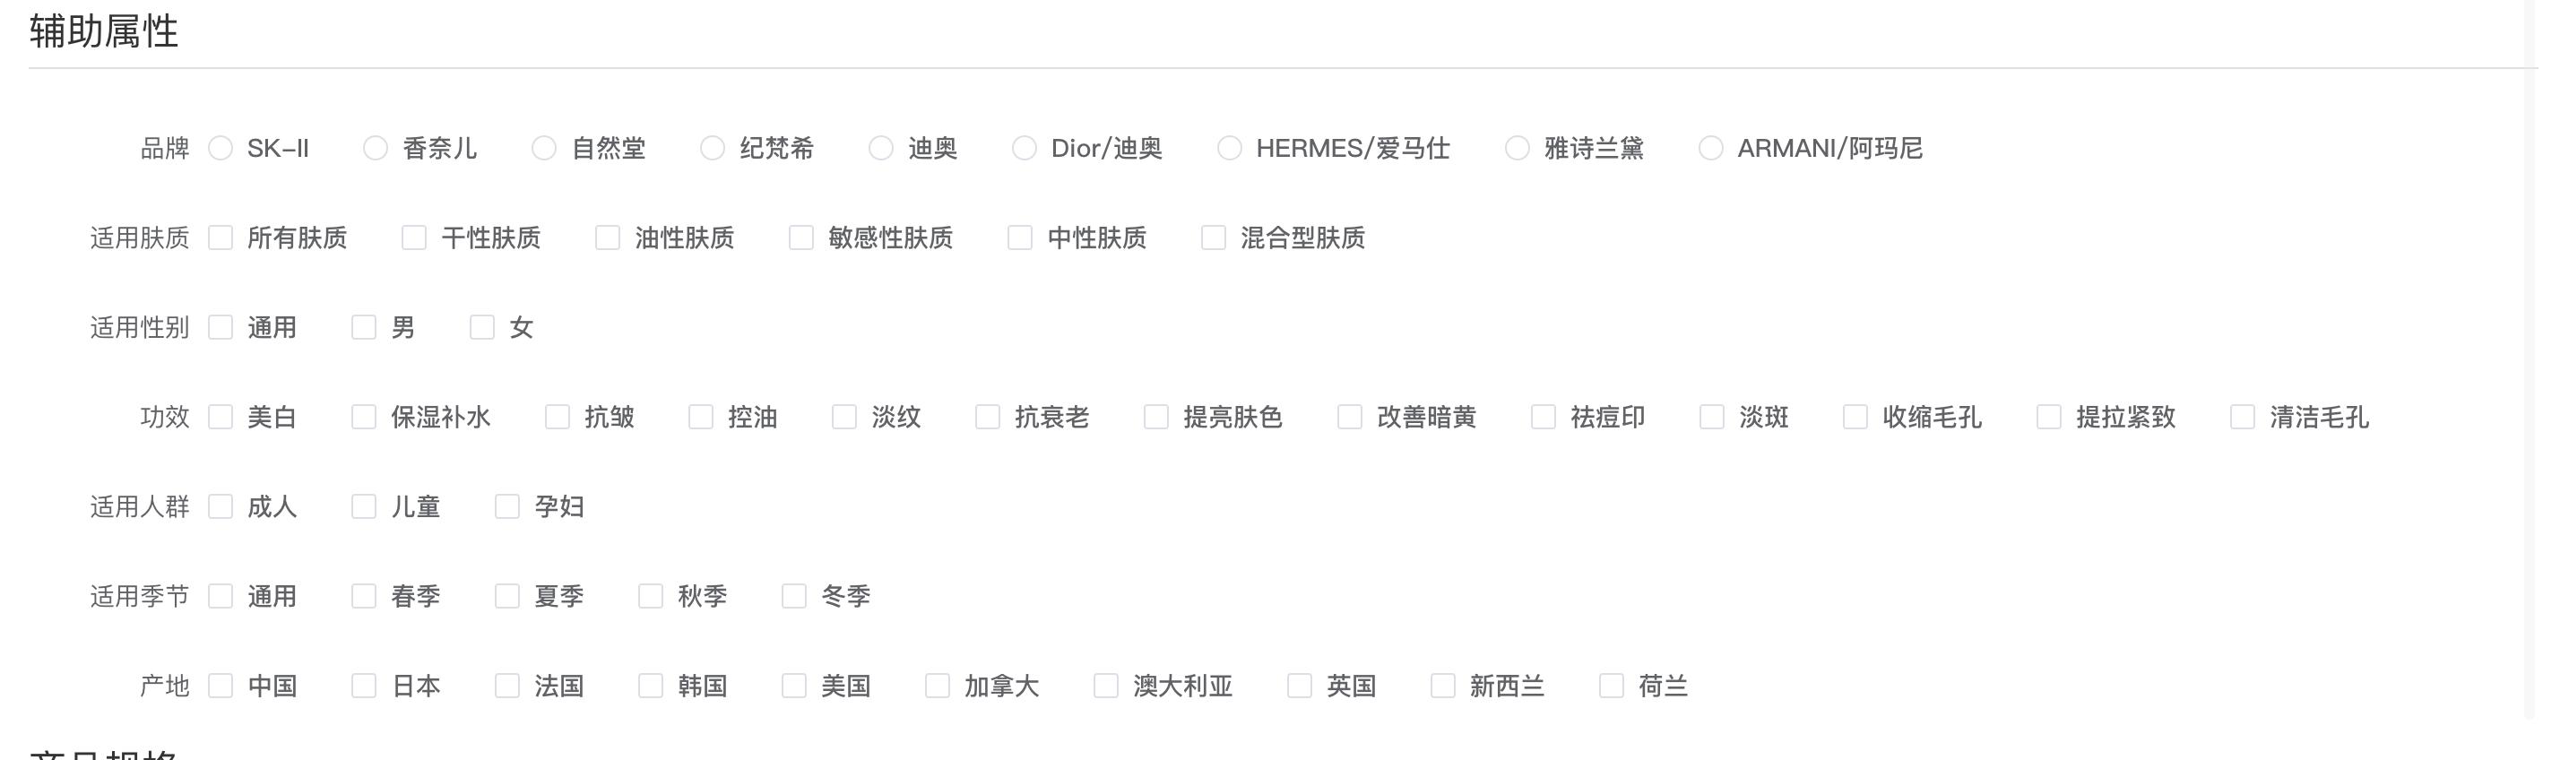The image size is (2560, 760).
Task: Choose 香奈儿 as the brand
Action: 375,148
